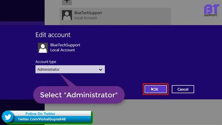
Task: Click the 'Account type' label
Action: (x=46, y=62)
